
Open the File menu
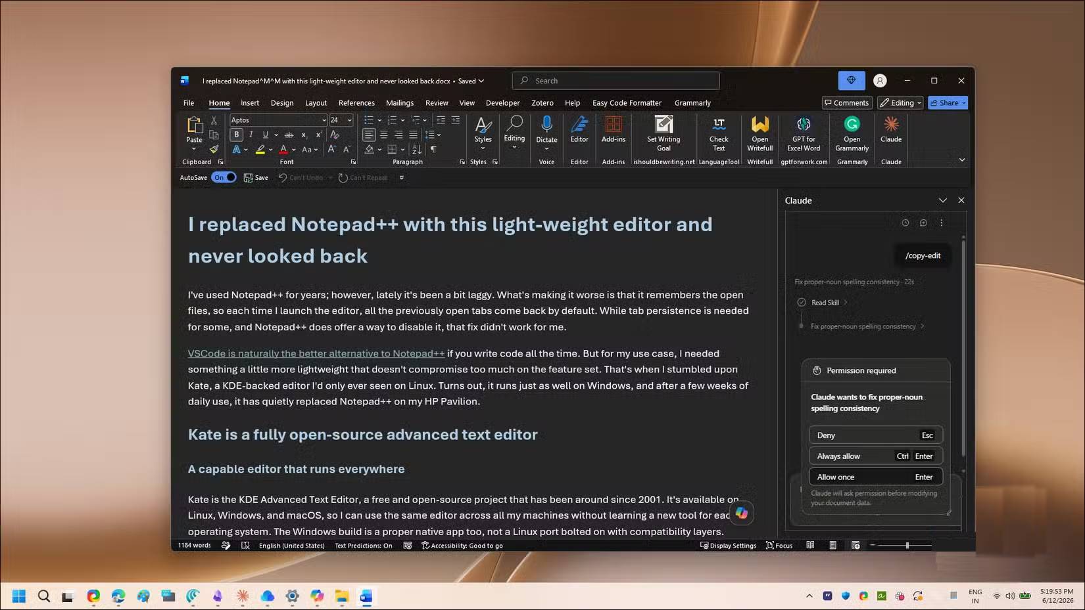189,103
